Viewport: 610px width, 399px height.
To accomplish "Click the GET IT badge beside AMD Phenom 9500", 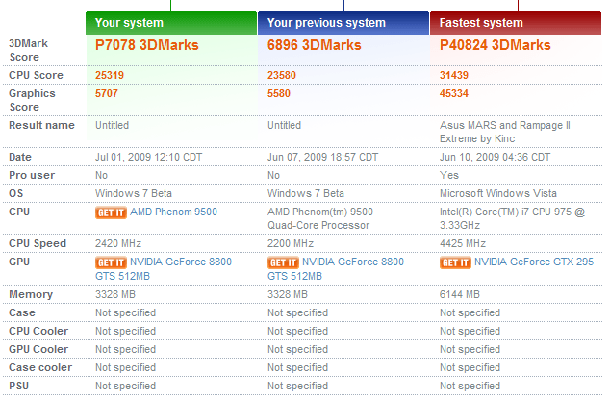I will (111, 212).
